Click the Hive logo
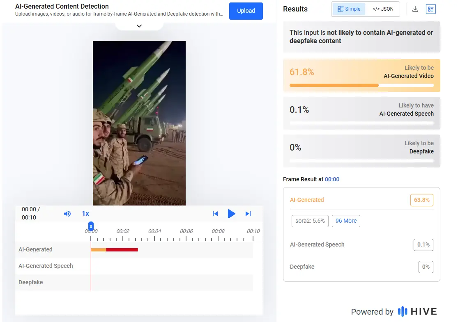This screenshot has width=458, height=322. point(417,311)
